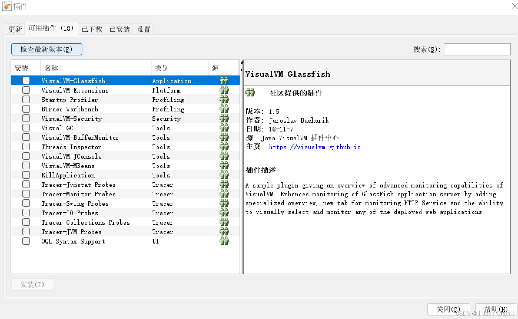Click the source icon in OQL Syntax Support row
The image size is (518, 319).
point(224,241)
